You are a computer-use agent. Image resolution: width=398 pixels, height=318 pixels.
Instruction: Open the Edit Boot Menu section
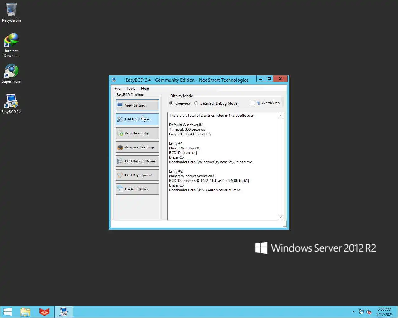click(x=137, y=119)
